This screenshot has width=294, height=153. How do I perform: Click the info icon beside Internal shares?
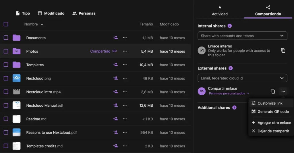(230, 26)
